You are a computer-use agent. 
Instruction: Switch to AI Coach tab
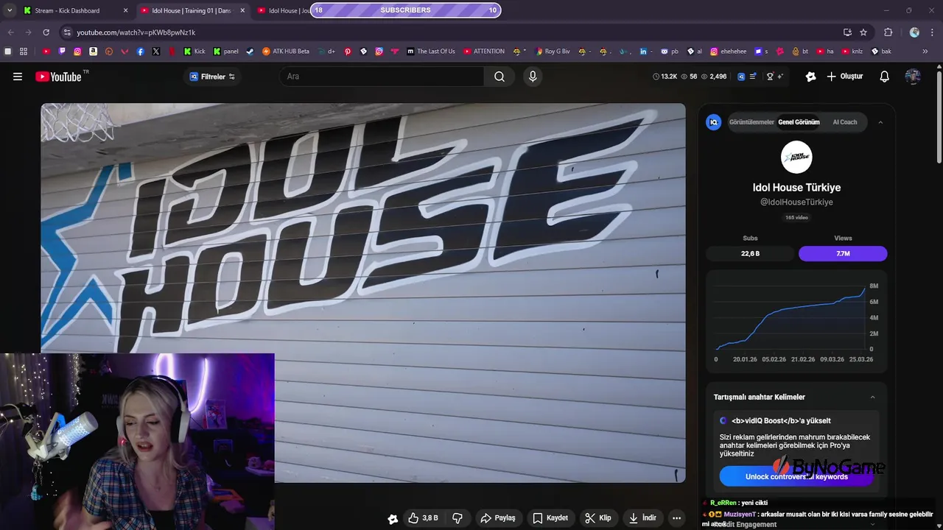[845, 122]
